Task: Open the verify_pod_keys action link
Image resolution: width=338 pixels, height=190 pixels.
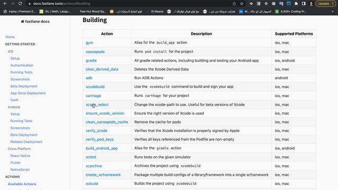Action: [x=100, y=139]
